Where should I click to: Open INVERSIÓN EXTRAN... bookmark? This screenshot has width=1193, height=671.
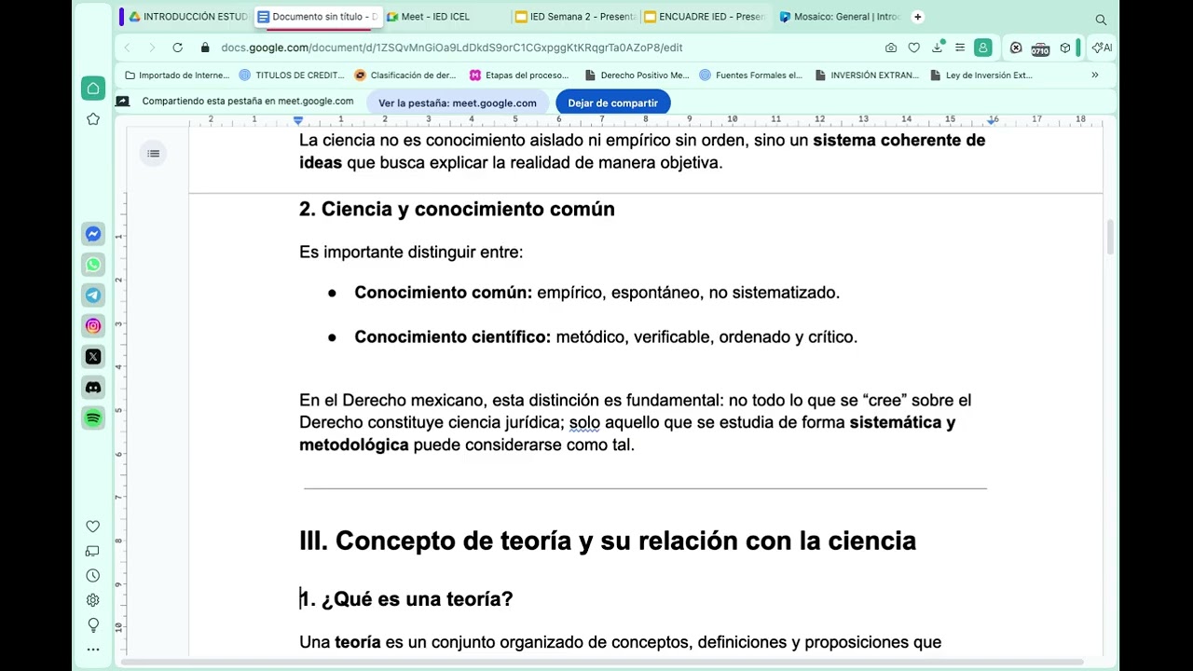click(868, 75)
